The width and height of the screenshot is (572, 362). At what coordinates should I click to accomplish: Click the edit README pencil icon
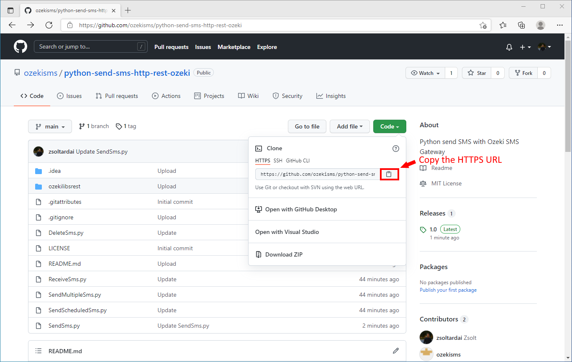[396, 351]
